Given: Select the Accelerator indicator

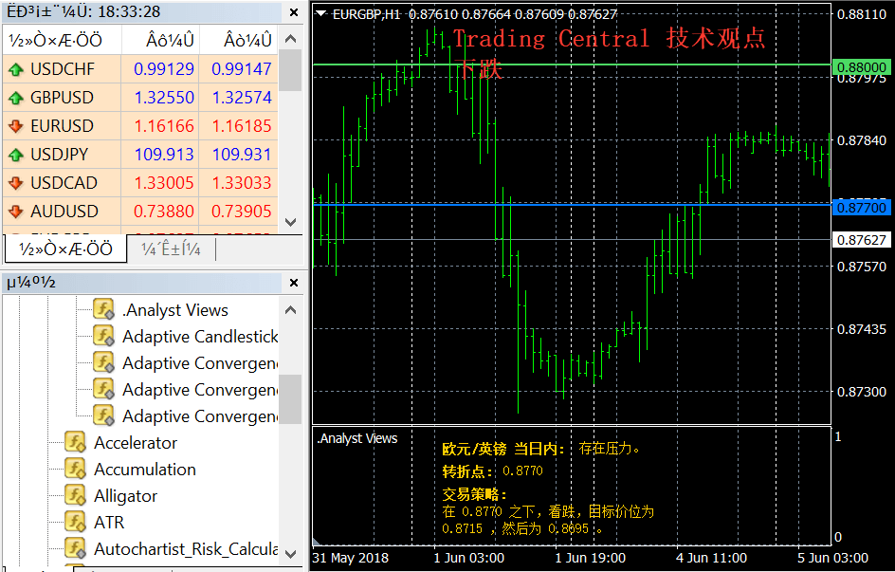Looking at the screenshot, I should click(136, 442).
